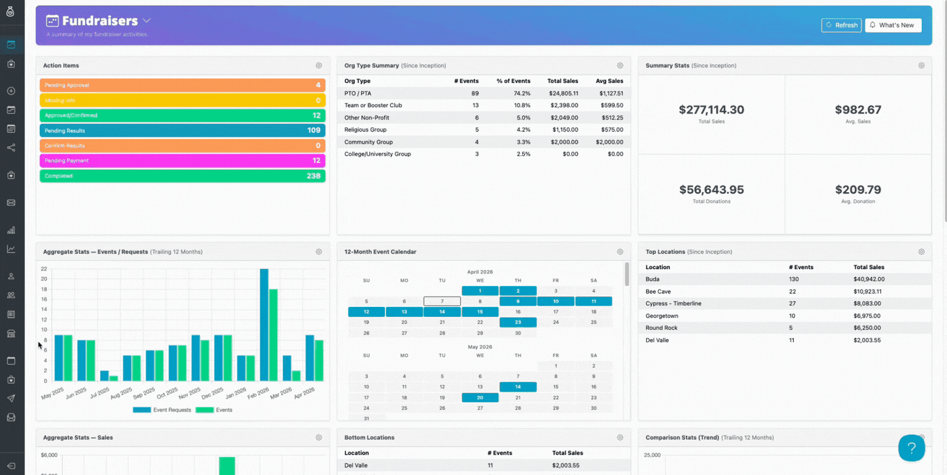947x475 pixels.
Task: Select outlined April 7 in the event calendar
Action: pos(442,301)
